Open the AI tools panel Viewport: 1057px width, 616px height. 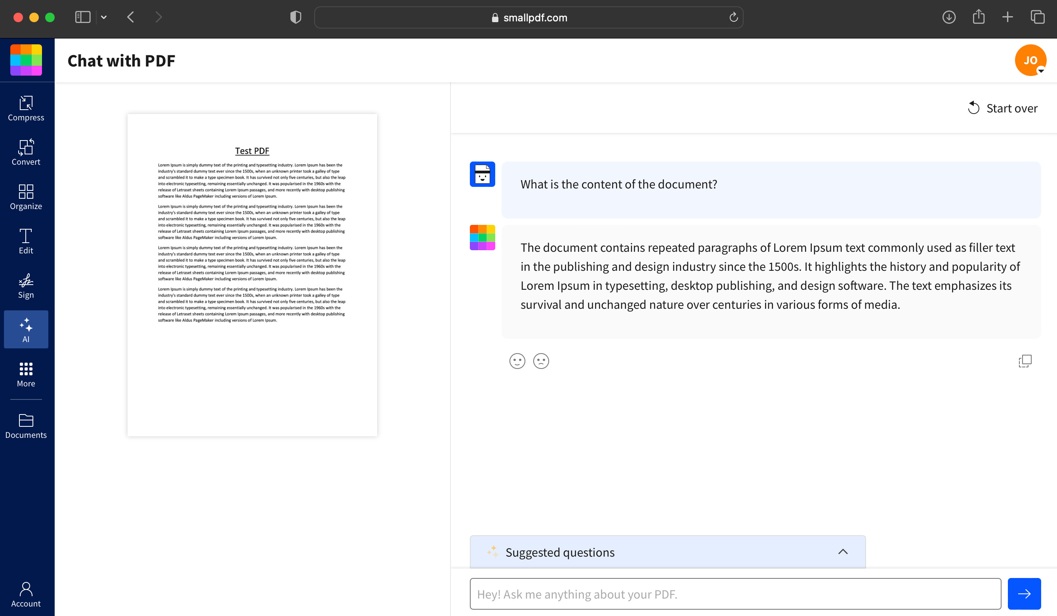tap(26, 329)
